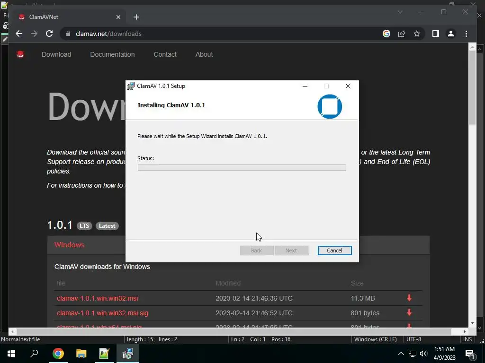The width and height of the screenshot is (485, 363).
Task: Click the Latest badge
Action: pyautogui.click(x=107, y=226)
